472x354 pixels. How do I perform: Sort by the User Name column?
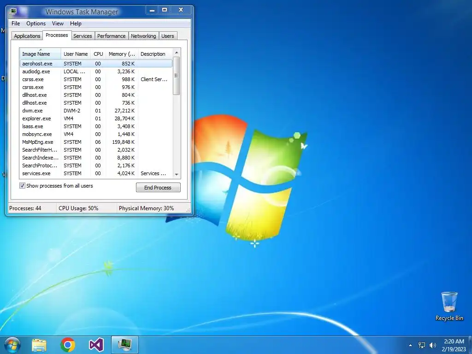click(76, 53)
